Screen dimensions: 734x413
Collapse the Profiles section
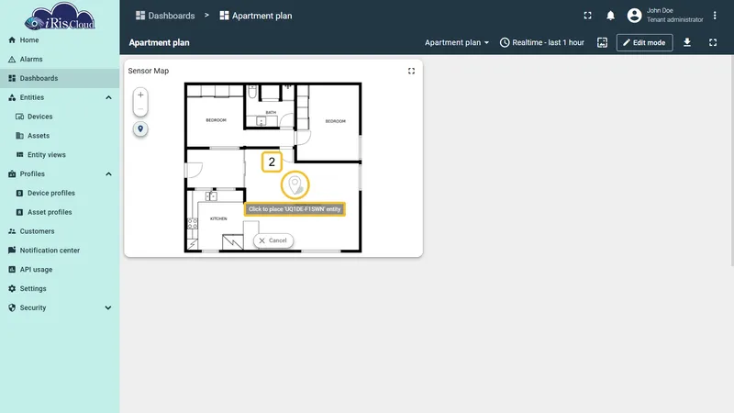108,174
